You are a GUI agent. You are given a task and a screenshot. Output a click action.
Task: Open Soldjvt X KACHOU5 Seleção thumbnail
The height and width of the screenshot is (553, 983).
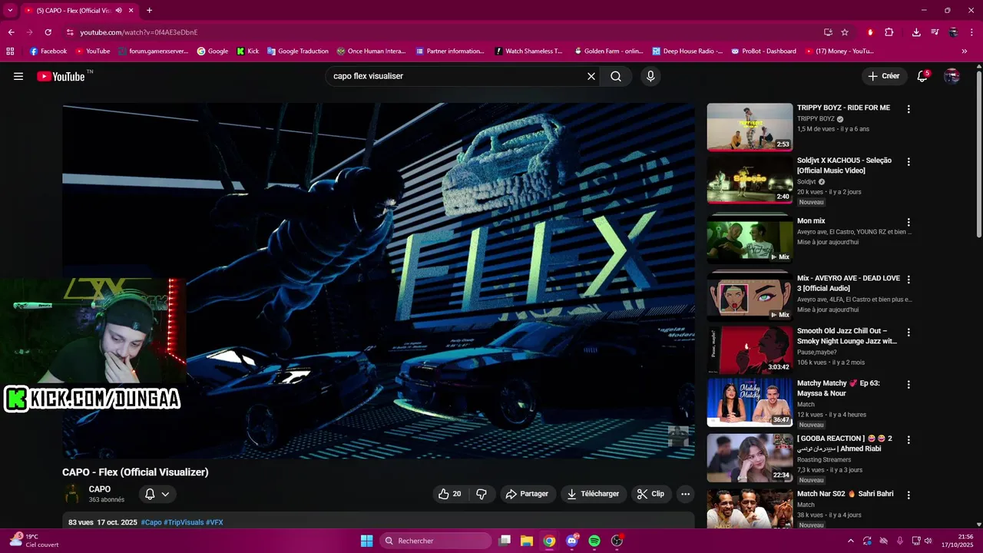click(750, 180)
